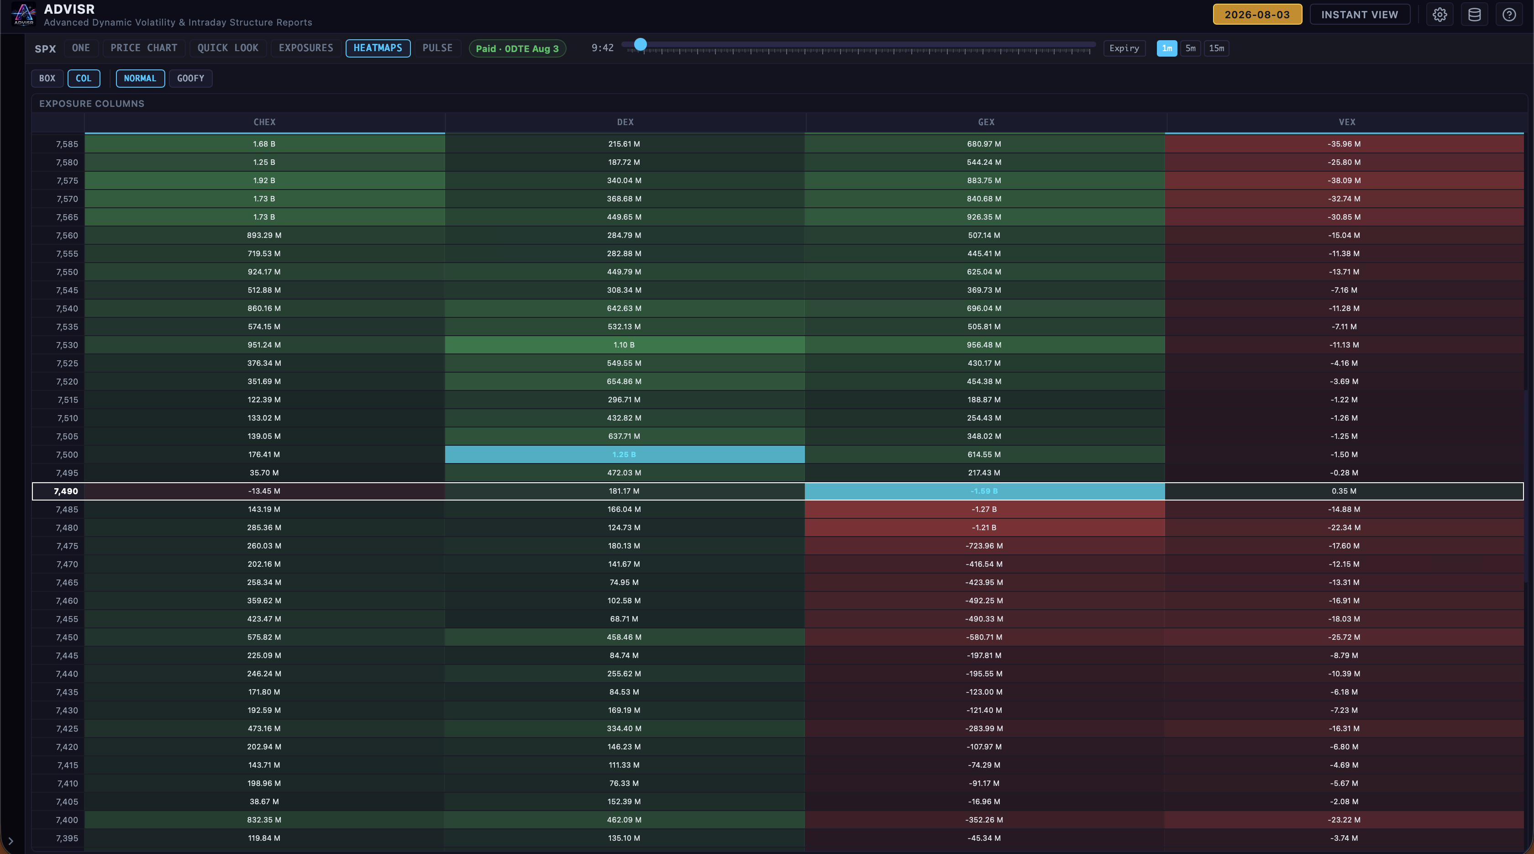Click the VEX column header
This screenshot has height=854, width=1534.
(1346, 122)
